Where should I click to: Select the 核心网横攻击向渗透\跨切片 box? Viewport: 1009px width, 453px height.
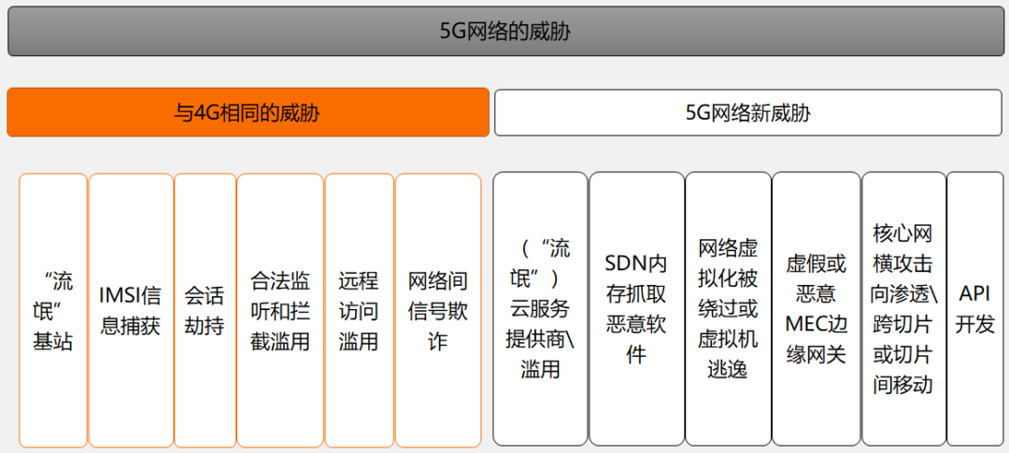point(903,308)
